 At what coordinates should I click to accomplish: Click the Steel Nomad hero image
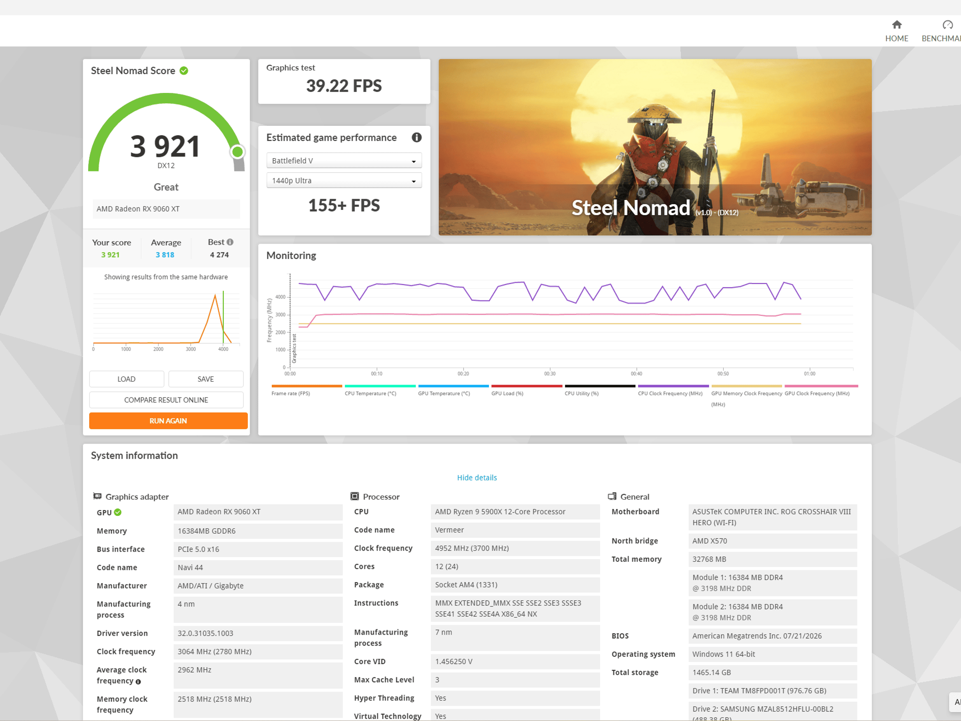point(655,147)
